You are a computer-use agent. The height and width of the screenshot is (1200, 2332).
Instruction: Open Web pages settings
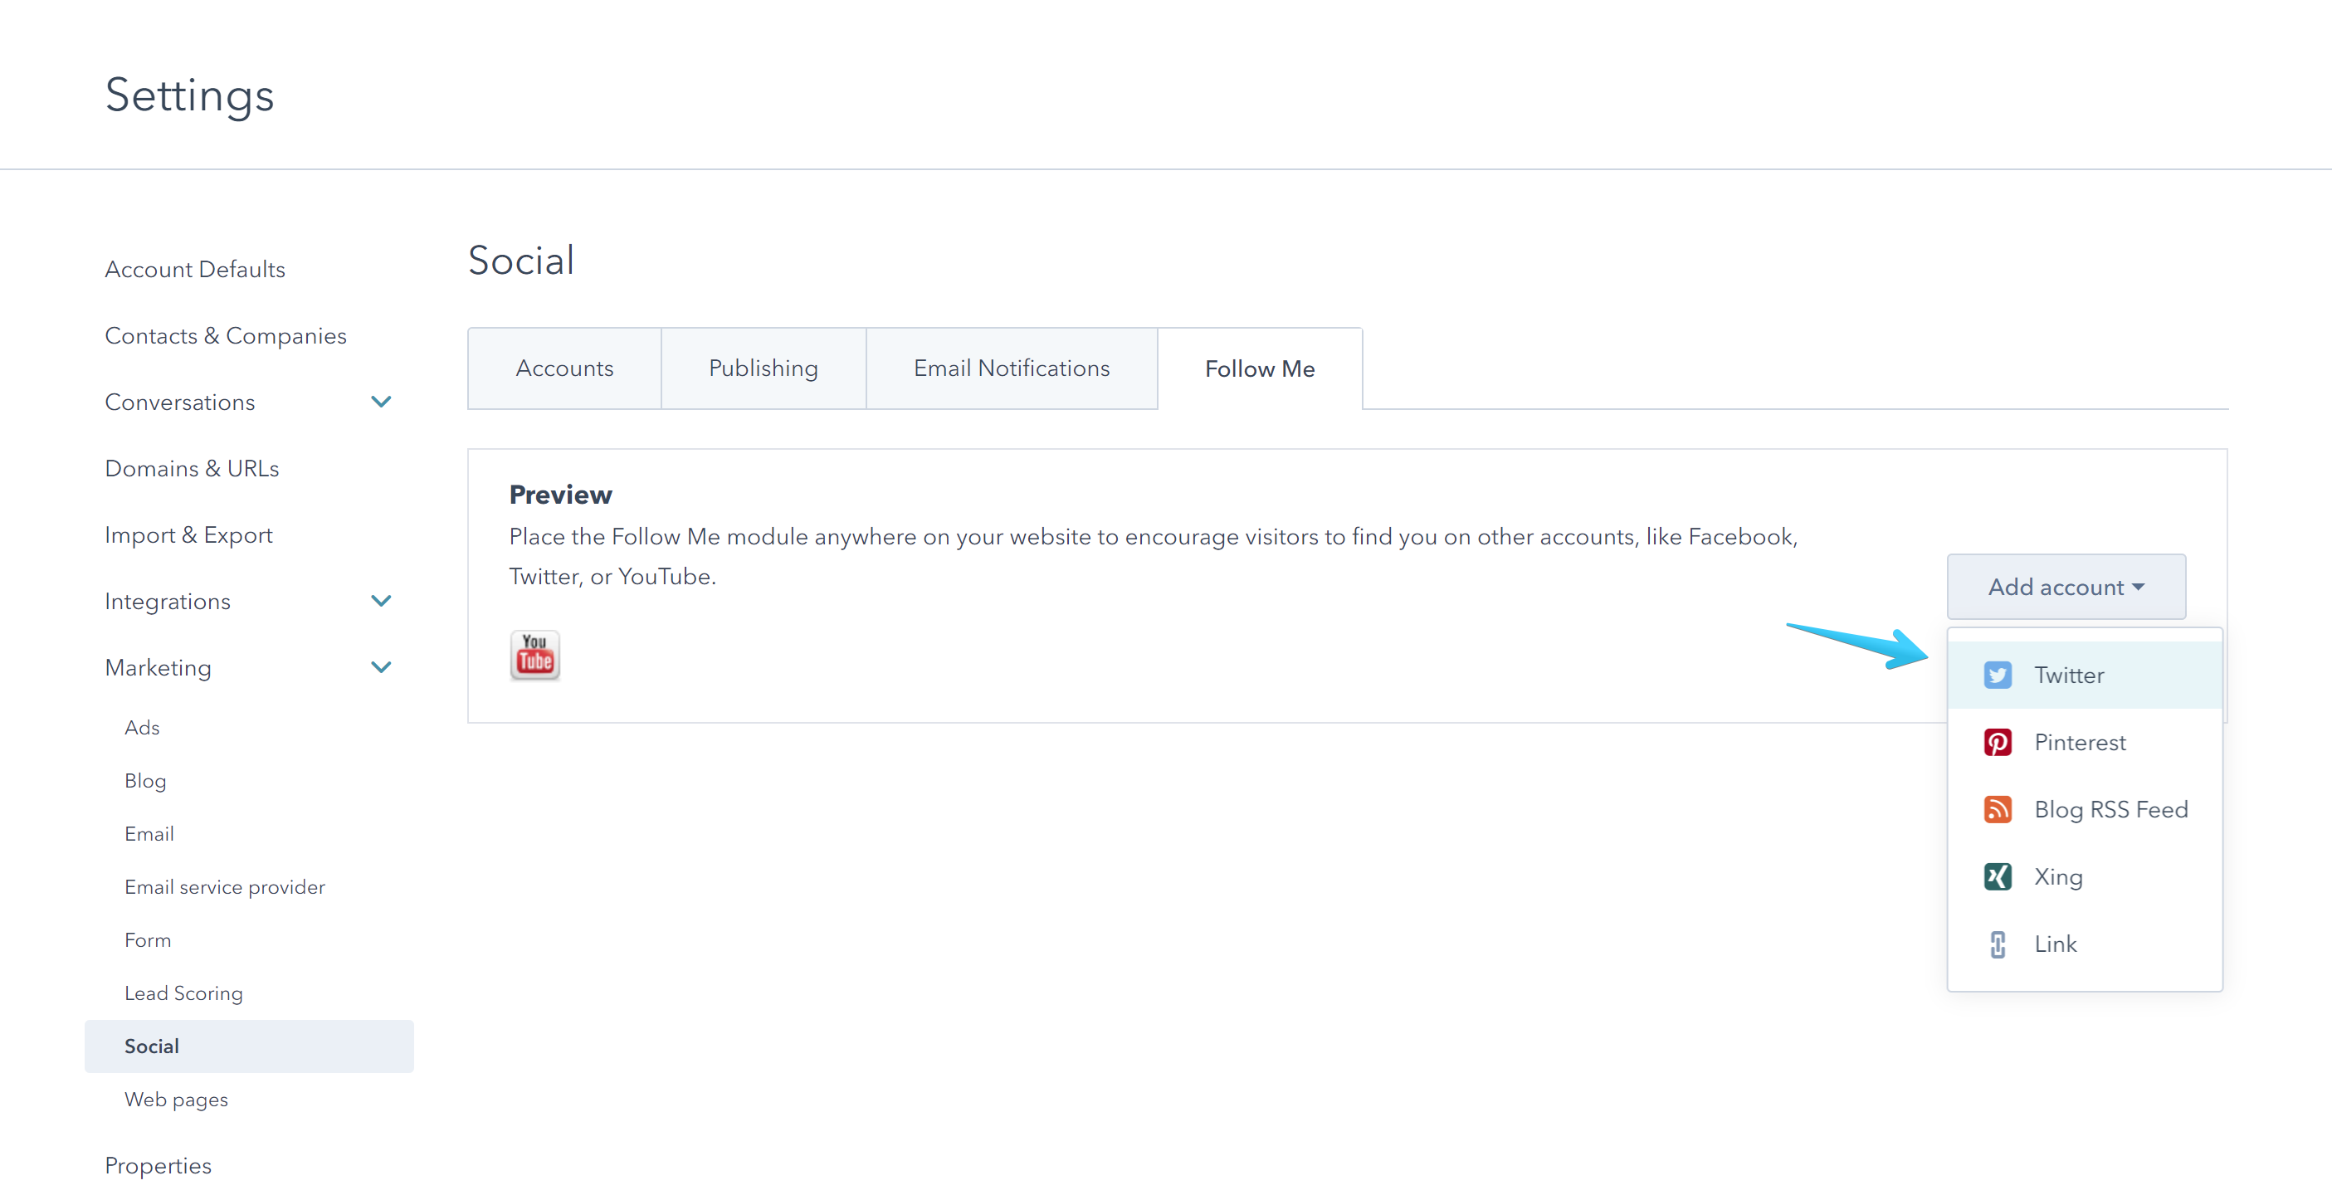177,1099
